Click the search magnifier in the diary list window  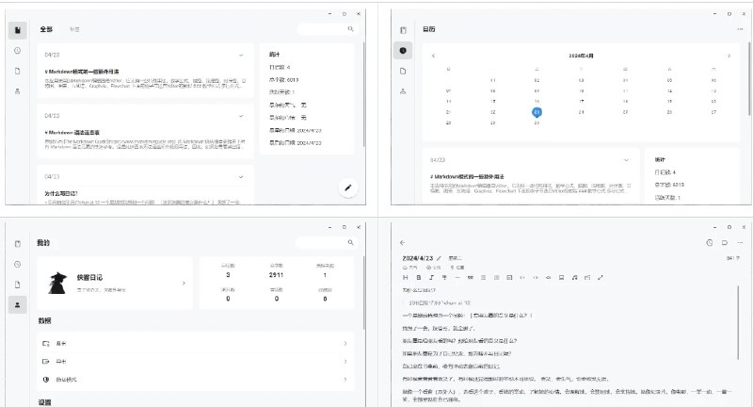coord(351,30)
